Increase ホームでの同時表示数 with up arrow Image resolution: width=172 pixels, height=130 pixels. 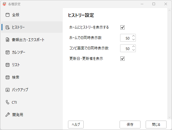click(x=133, y=36)
